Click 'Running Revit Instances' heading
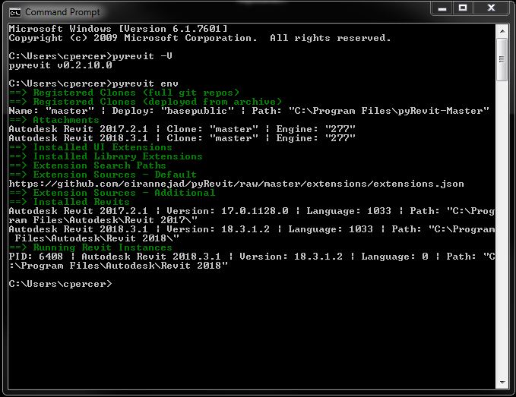The image size is (516, 397). tap(90, 247)
